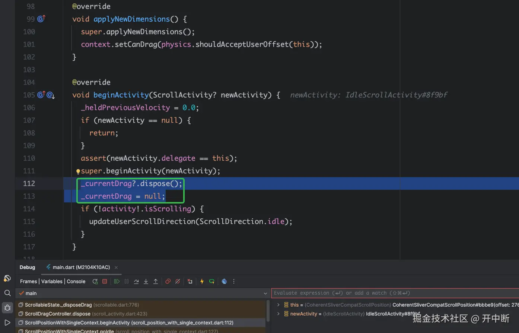Switch to the Variables tab
This screenshot has width=519, height=333.
point(52,282)
